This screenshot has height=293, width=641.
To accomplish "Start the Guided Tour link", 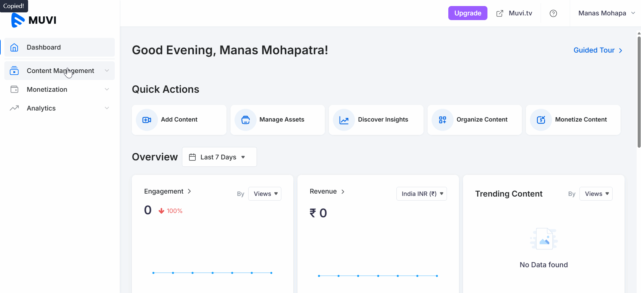I will point(598,50).
